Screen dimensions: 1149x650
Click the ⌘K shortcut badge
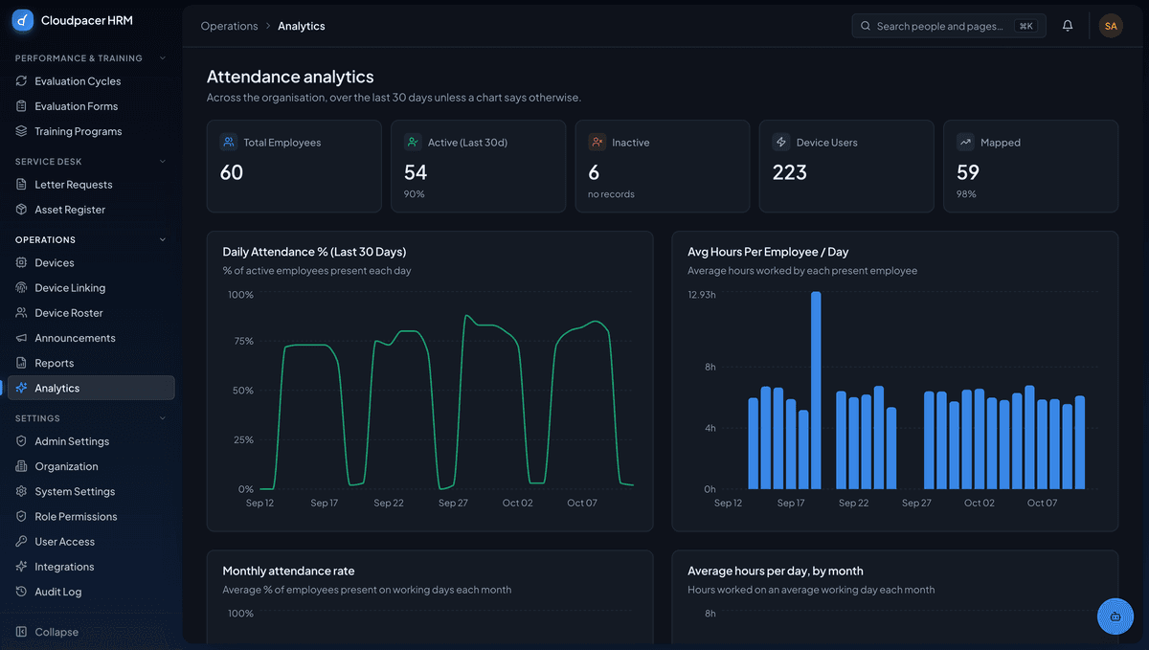coord(1025,26)
